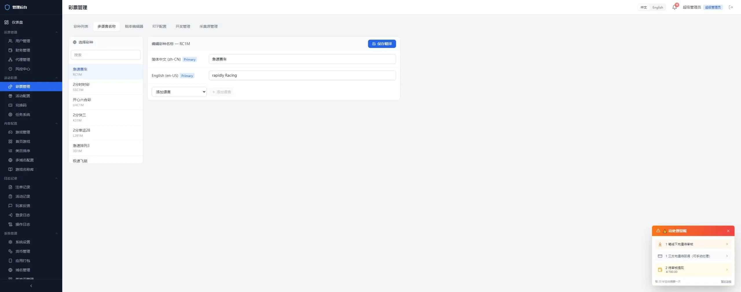Click the 风控中心 shield icon

click(x=10, y=69)
